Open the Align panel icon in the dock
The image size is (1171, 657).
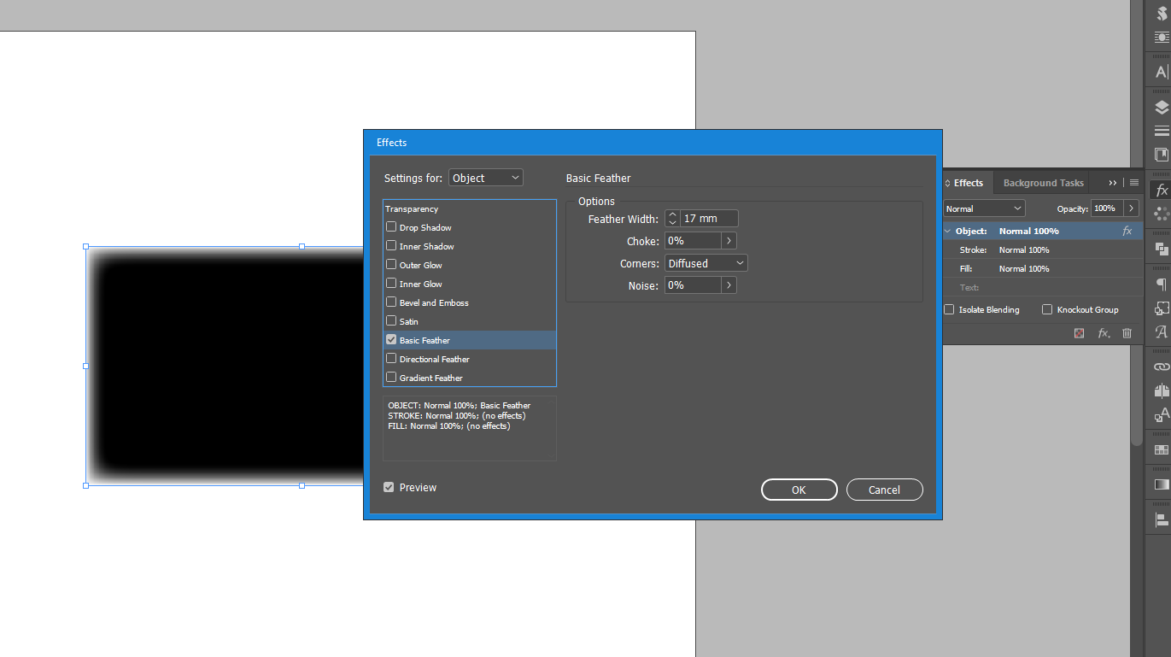pos(1162,519)
